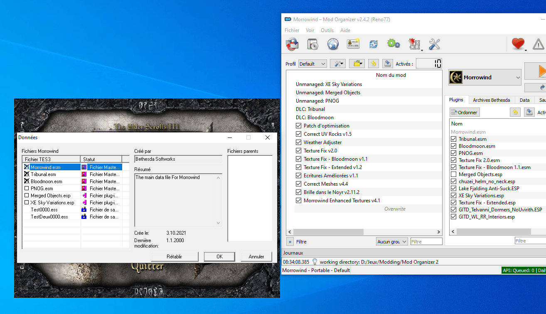Click master file icon in Bloodmoon.esm row
This screenshot has height=314, width=546.
pos(84,182)
